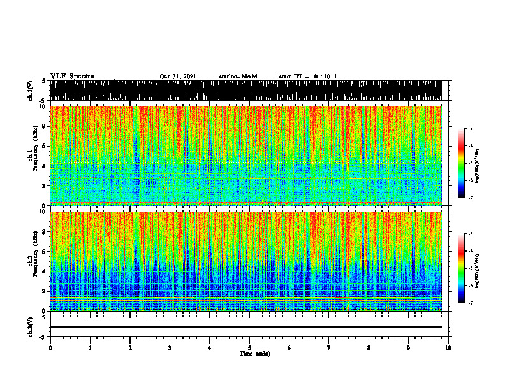Viewport: 505px width, 390px height.
Task: Click the "10" kHz tick on ch.1 frequency axis
Action: (43, 106)
